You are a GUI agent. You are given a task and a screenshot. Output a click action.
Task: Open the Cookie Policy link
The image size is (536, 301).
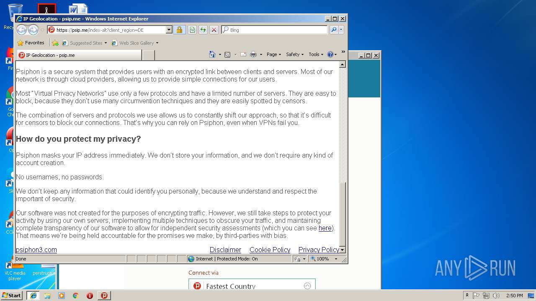point(270,250)
